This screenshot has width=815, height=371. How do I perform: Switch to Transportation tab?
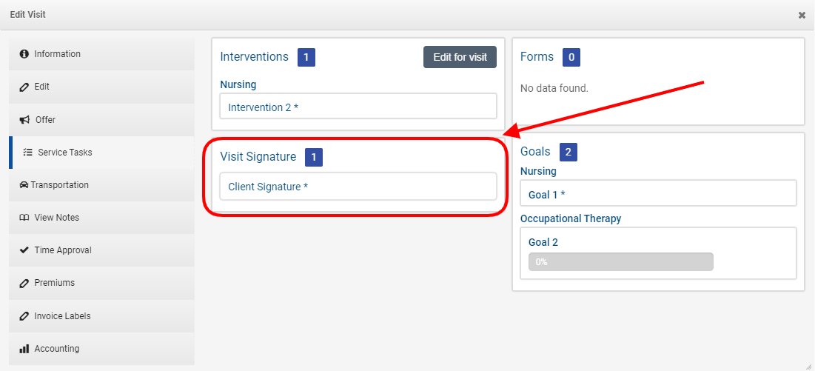(x=101, y=185)
